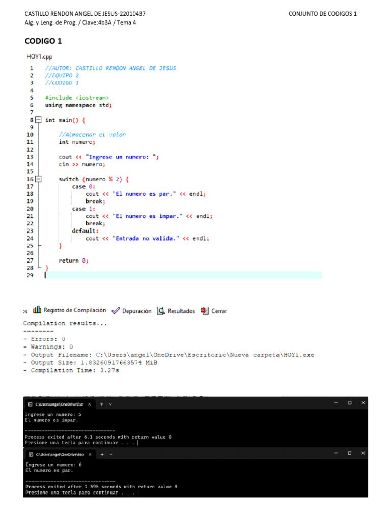
Task: Collapse the fold marker at line 8 main()
Action: pyautogui.click(x=39, y=120)
